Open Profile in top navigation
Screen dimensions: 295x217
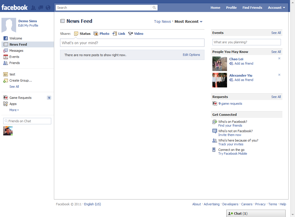(231, 8)
